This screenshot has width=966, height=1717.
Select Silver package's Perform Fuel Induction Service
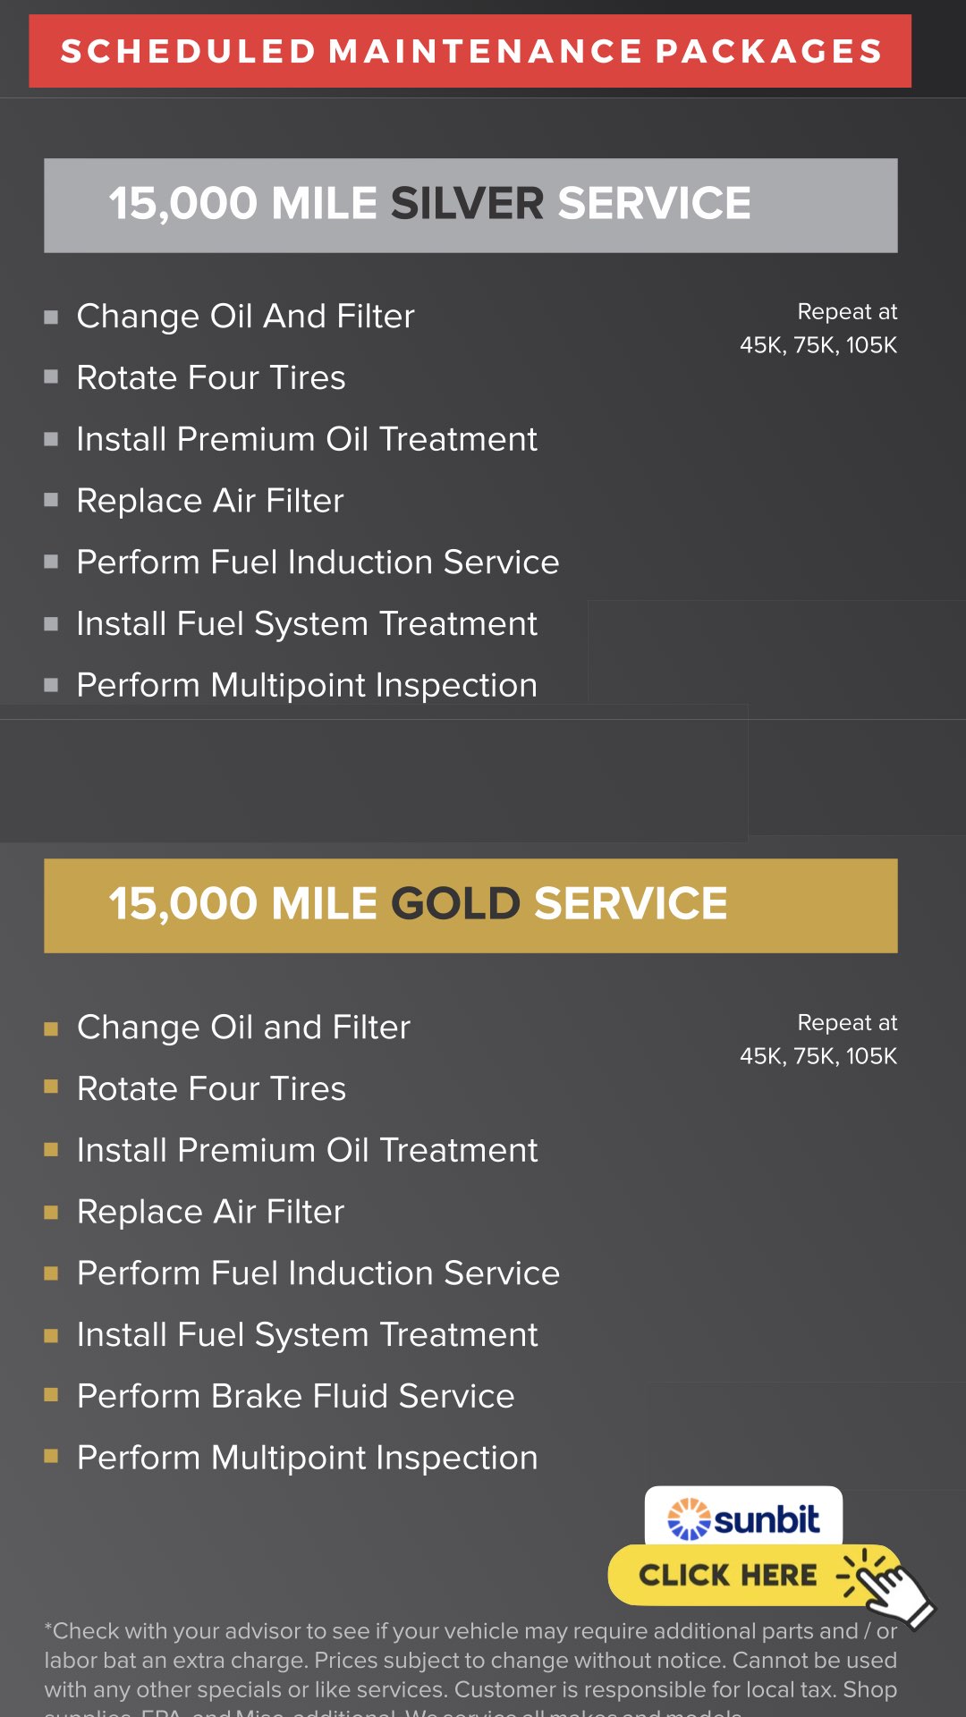(318, 562)
